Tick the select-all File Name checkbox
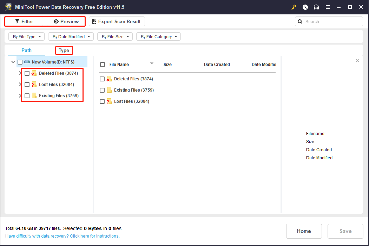 (x=103, y=65)
